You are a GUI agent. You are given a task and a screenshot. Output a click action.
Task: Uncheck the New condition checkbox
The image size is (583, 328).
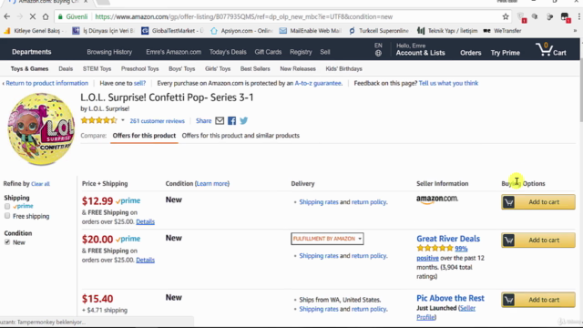click(7, 242)
